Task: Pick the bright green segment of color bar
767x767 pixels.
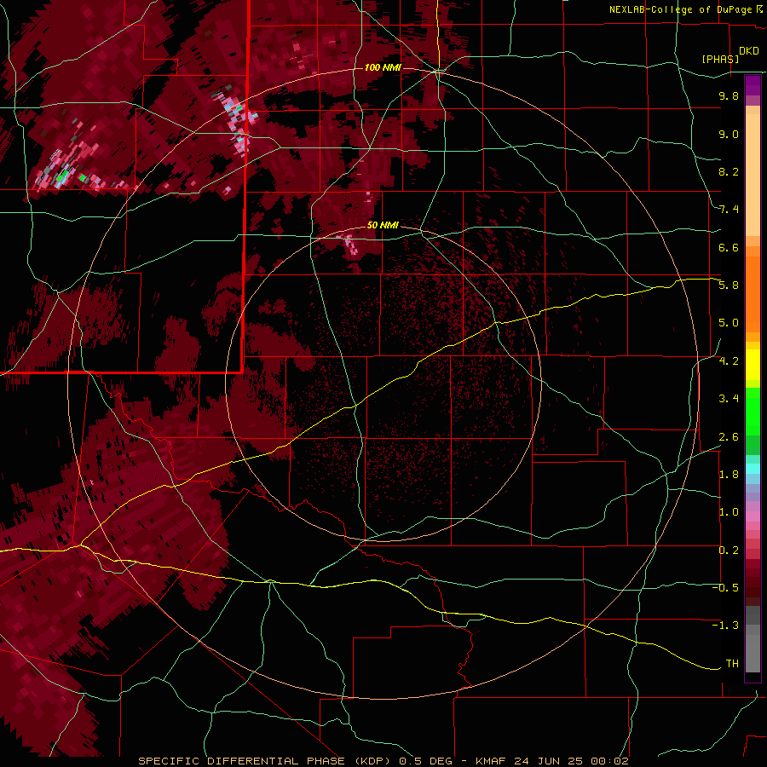Action: 753,410
